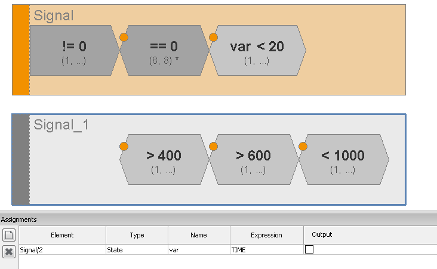Click the orange handle bar of Signal
Image resolution: width=437 pixels, height=269 pixels.
point(21,50)
